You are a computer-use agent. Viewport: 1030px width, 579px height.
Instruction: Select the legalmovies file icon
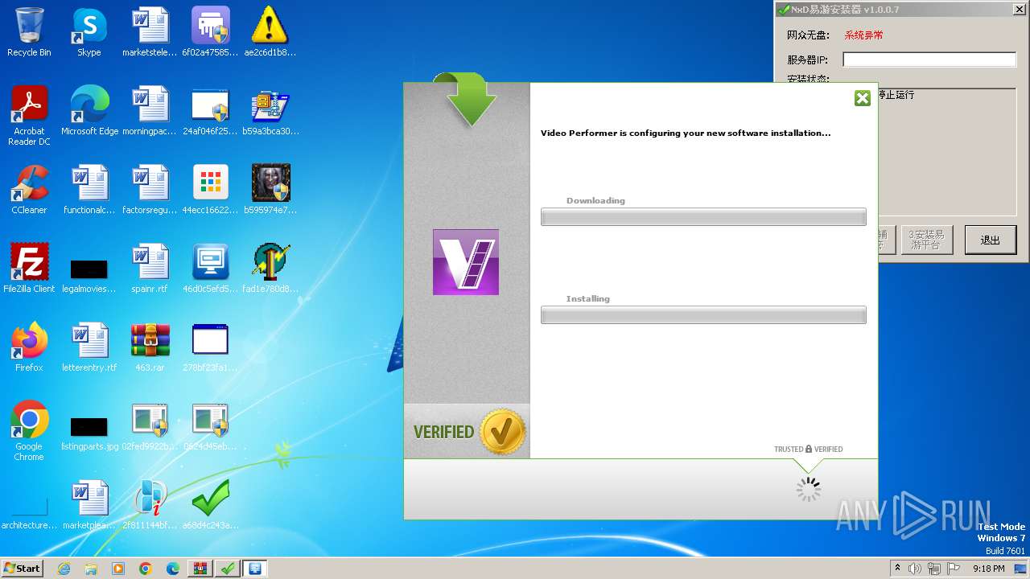(89, 275)
